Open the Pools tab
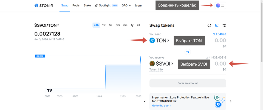Screen dimensions: 263x110 pyautogui.click(x=76, y=5)
